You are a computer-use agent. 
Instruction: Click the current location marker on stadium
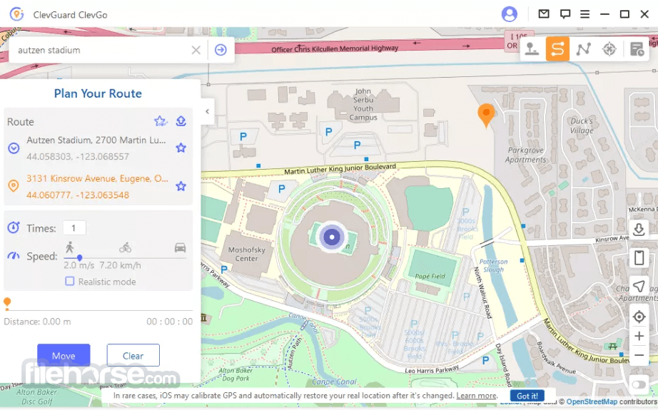(x=332, y=237)
